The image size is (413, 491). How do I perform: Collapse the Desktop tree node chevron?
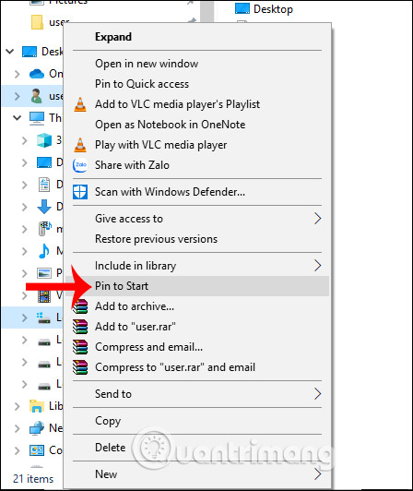[x=10, y=52]
